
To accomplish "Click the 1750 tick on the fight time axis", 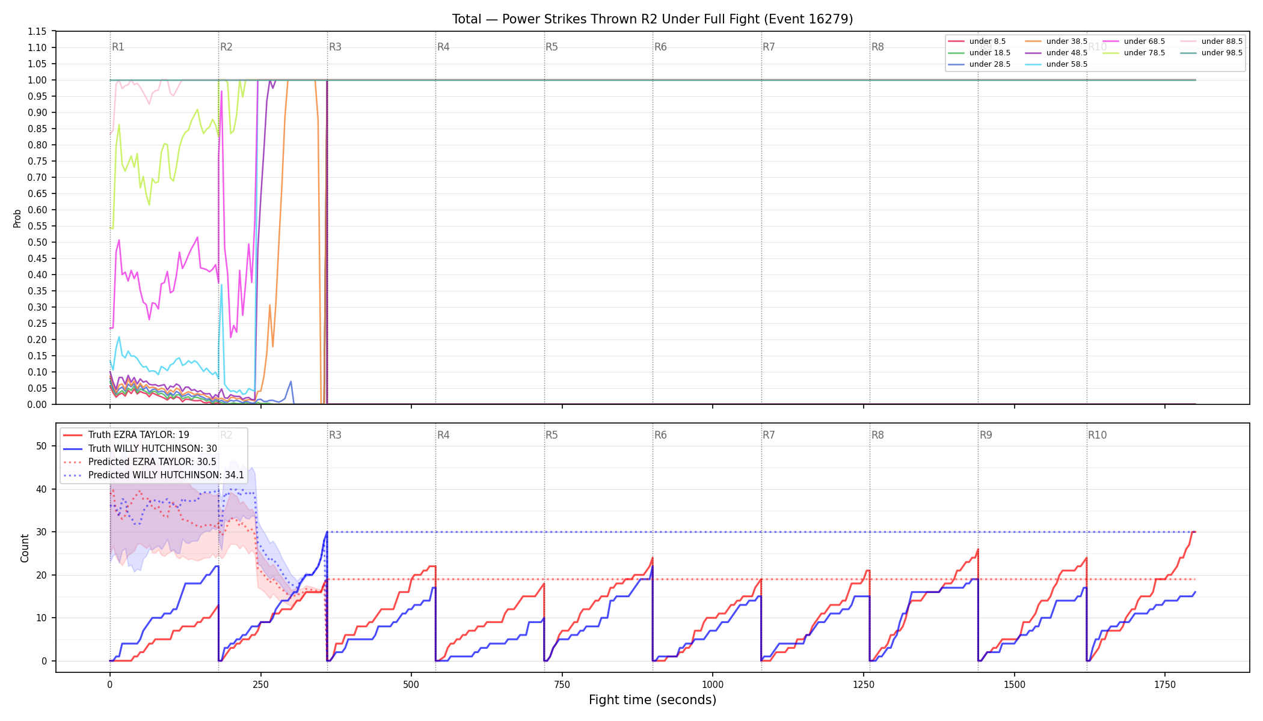I will click(x=1165, y=684).
